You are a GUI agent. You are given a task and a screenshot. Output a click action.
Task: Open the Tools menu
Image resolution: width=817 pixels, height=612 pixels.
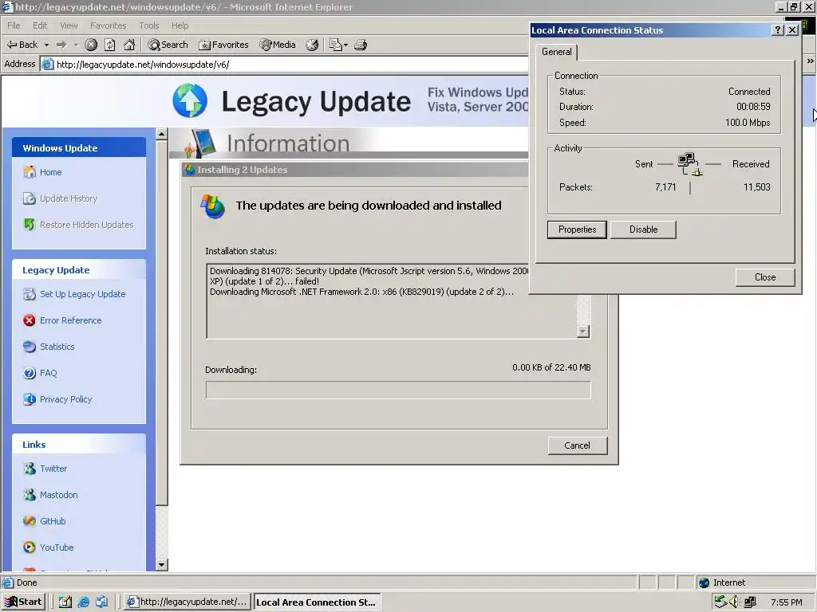pyautogui.click(x=149, y=25)
